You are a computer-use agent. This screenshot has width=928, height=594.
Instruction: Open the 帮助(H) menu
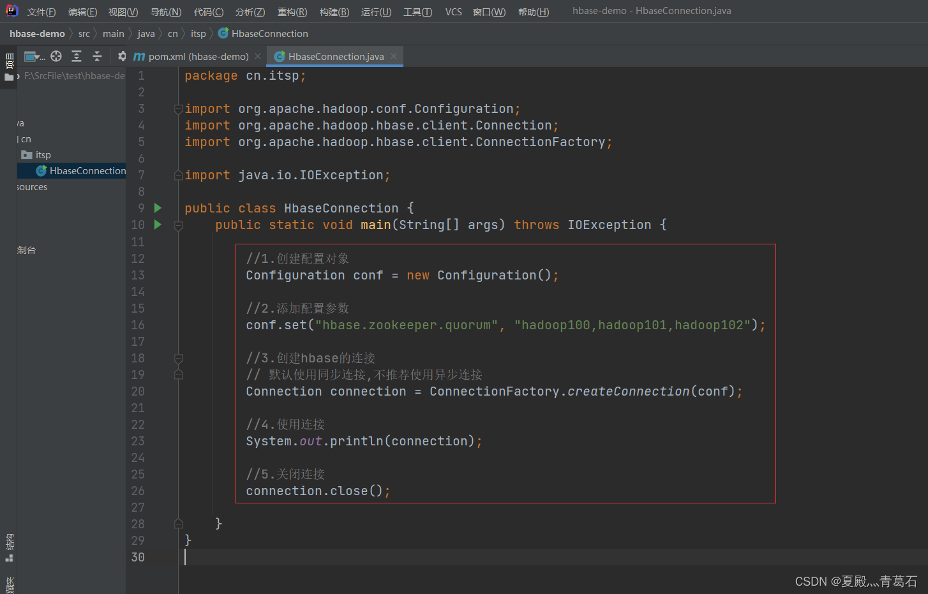coord(534,12)
